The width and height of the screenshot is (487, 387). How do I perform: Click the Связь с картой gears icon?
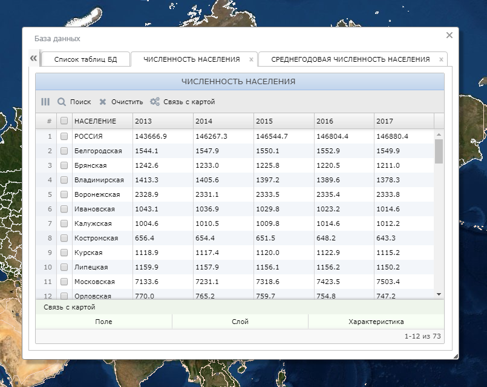click(155, 102)
